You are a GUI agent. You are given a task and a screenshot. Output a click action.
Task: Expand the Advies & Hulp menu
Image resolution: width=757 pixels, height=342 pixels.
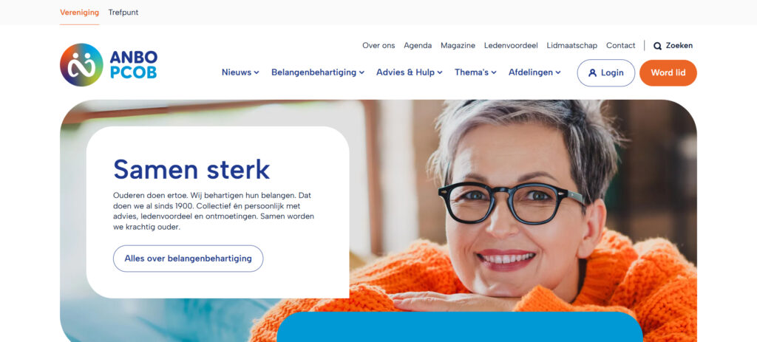[410, 72]
